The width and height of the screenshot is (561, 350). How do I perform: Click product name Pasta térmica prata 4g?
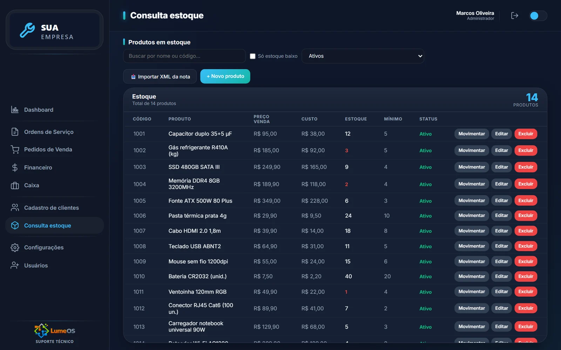197,216
